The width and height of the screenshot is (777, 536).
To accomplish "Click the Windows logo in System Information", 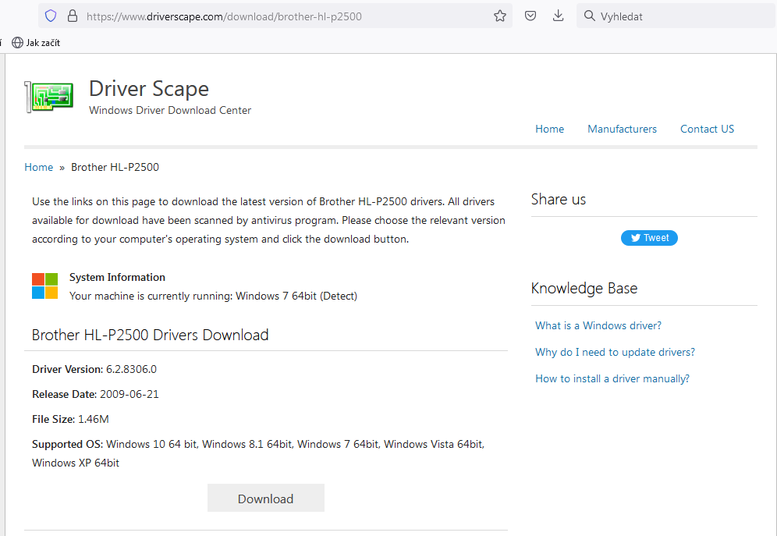I will (x=44, y=286).
